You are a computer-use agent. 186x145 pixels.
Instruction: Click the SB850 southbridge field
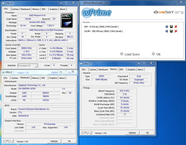(46, 96)
